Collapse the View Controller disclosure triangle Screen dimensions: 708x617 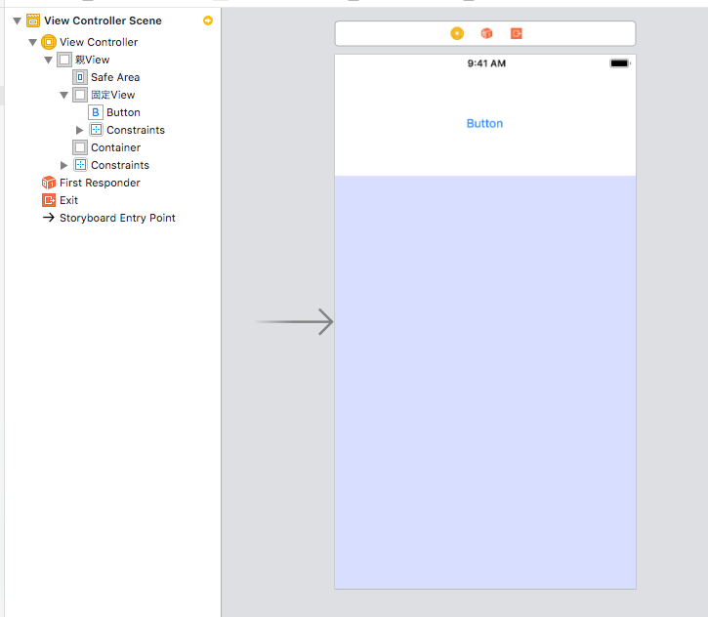click(32, 42)
